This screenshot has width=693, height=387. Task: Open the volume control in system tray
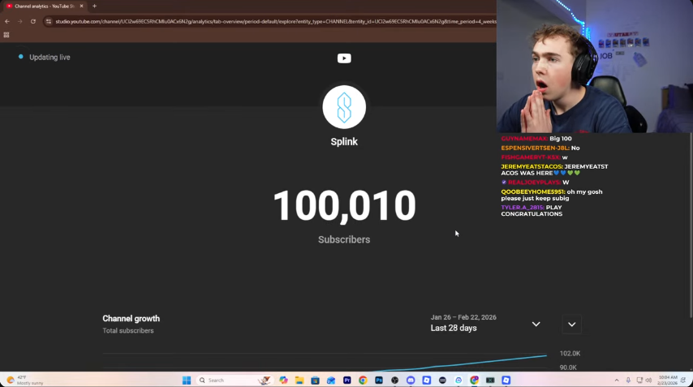point(649,380)
